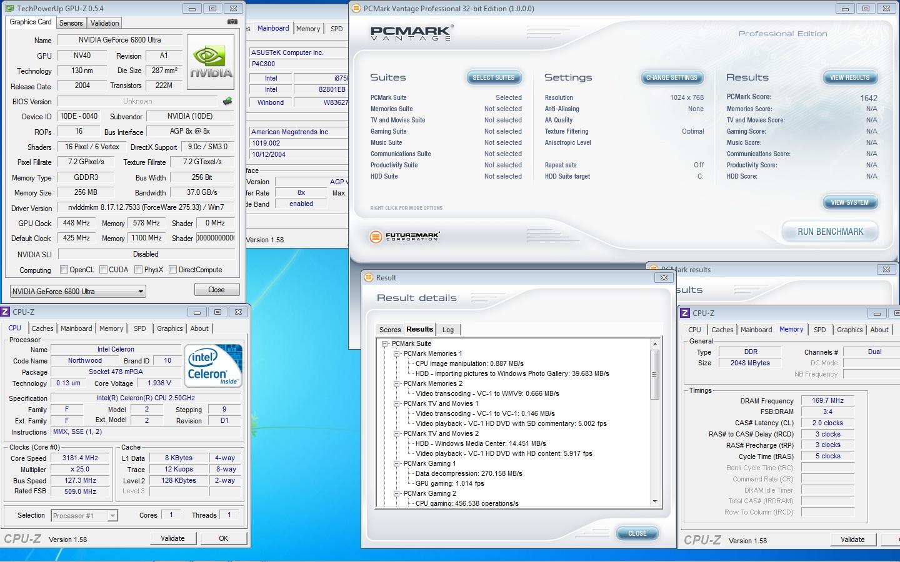Image resolution: width=900 pixels, height=562 pixels.
Task: Click the left CPU-Z window Z icon
Action: coord(5,312)
